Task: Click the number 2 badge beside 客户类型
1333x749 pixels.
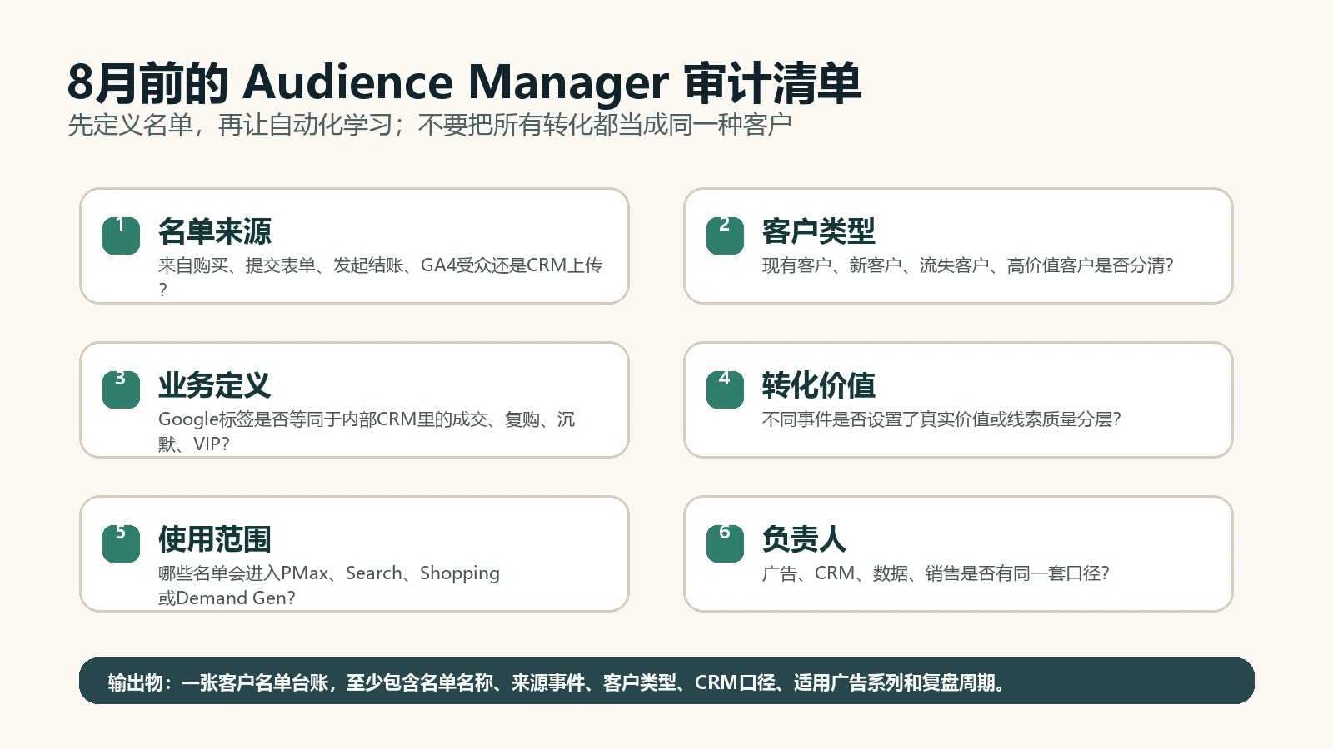Action: (x=725, y=236)
